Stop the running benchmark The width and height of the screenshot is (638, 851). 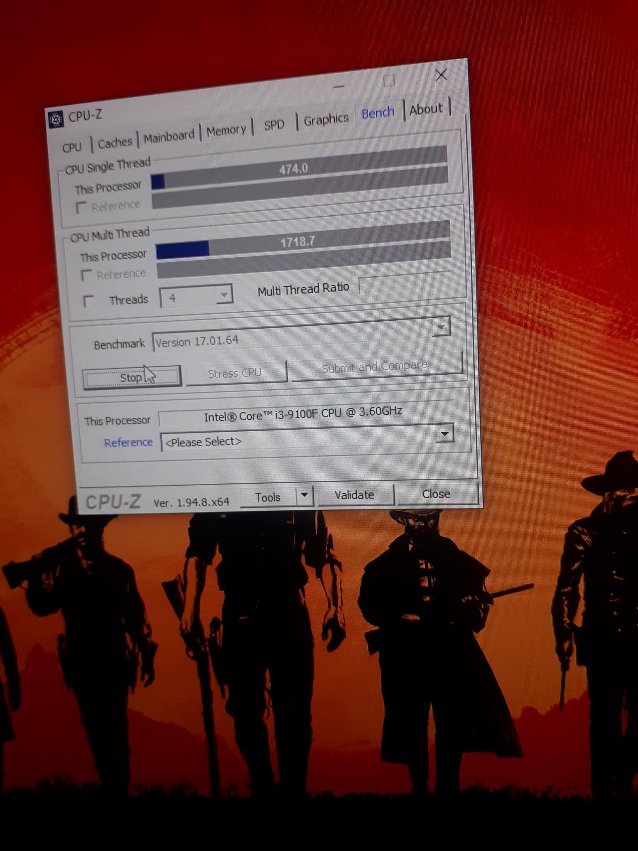(132, 378)
